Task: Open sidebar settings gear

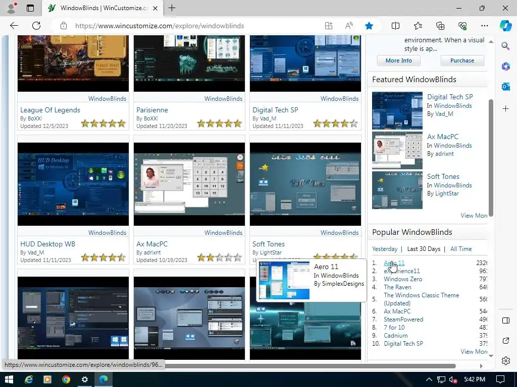Action: pyautogui.click(x=505, y=361)
